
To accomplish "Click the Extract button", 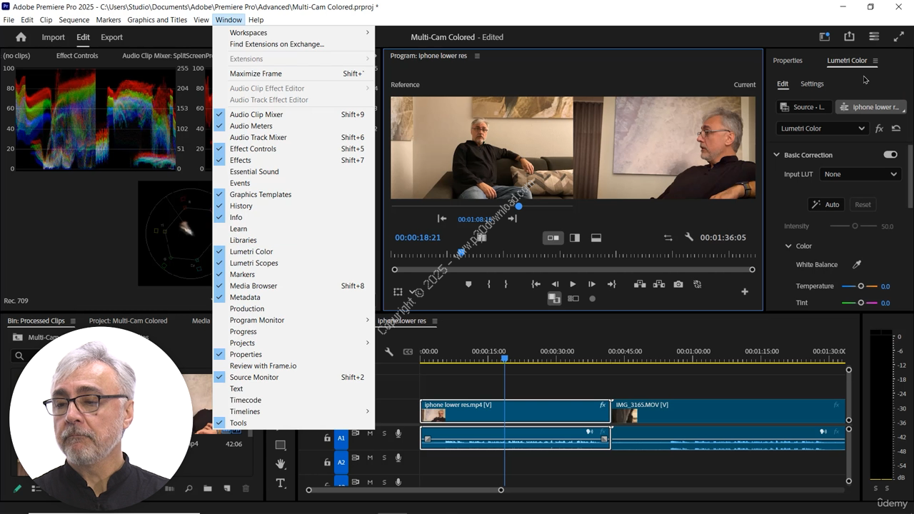I will [x=658, y=284].
